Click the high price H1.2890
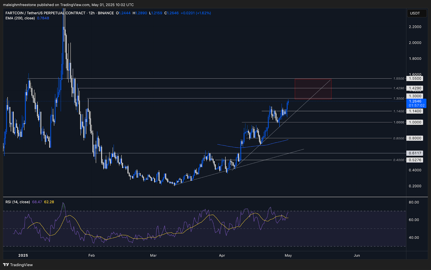The image size is (431, 270). click(x=140, y=13)
